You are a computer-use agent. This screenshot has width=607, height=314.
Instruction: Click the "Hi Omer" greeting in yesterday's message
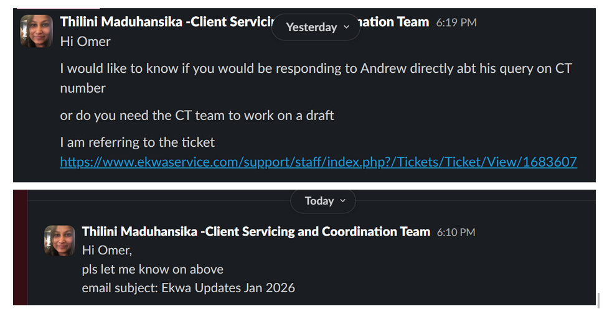tap(85, 42)
